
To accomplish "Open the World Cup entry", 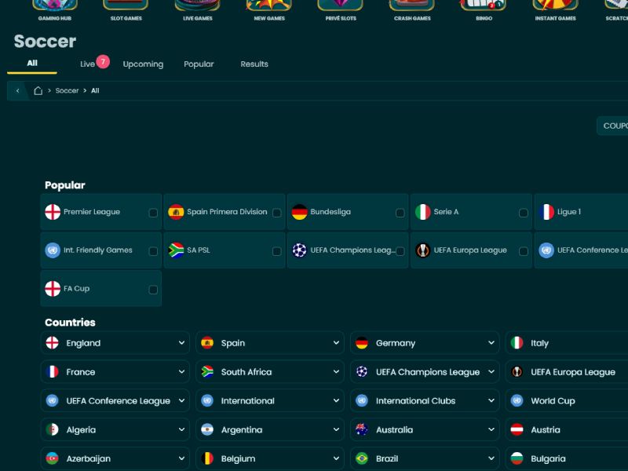I will click(x=567, y=400).
